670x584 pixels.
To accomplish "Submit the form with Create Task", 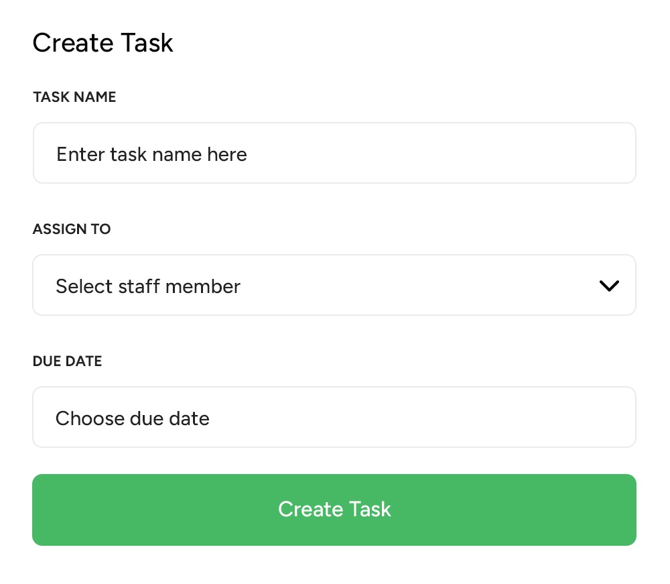I will click(x=334, y=510).
